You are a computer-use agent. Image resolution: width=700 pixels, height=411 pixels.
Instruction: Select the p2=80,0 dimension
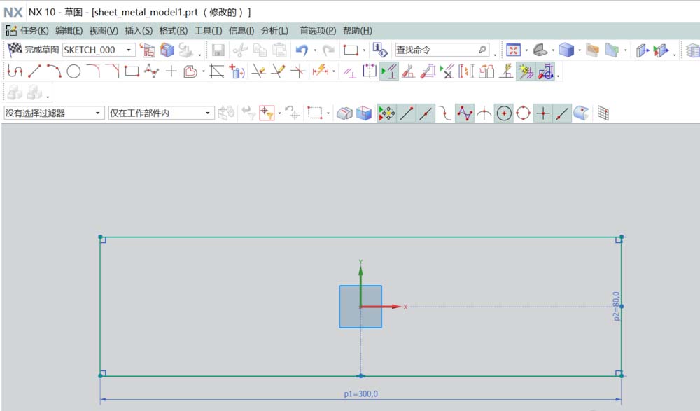(x=616, y=306)
